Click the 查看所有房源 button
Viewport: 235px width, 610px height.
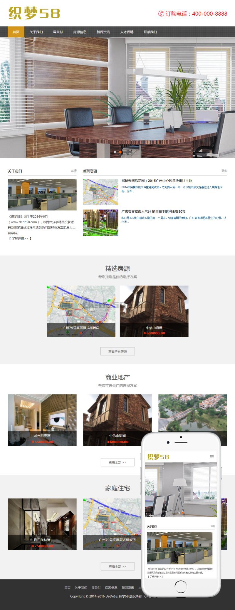coord(117,351)
